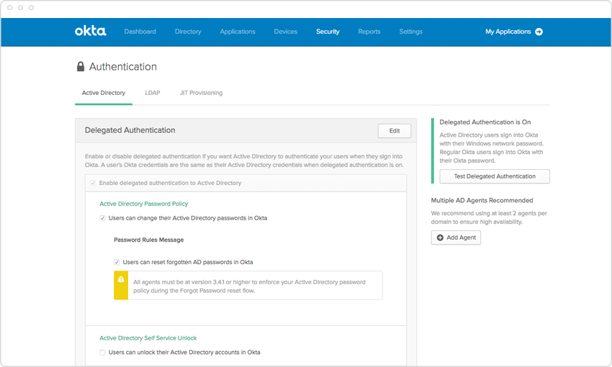This screenshot has width=612, height=367.
Task: Switch to the JIT Provisioning tab
Action: coord(201,93)
